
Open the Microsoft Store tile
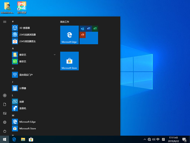69,61
